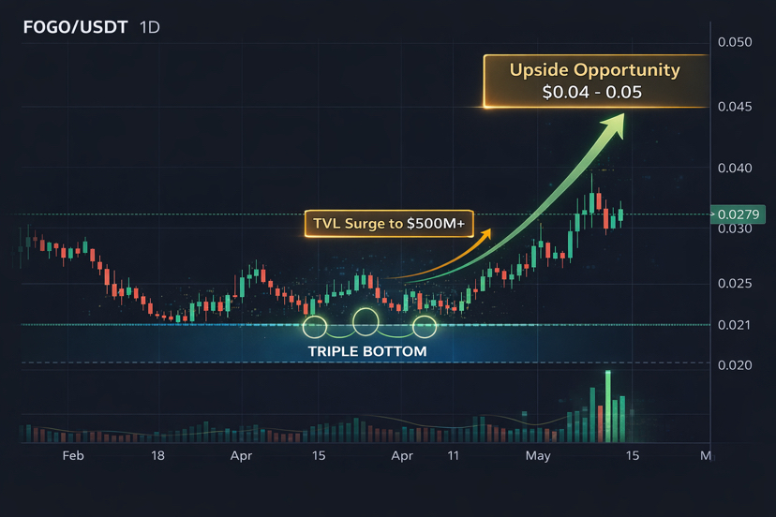Click the Apr label between 18 and 15
Viewport: 776px width, 517px height.
[x=241, y=456]
